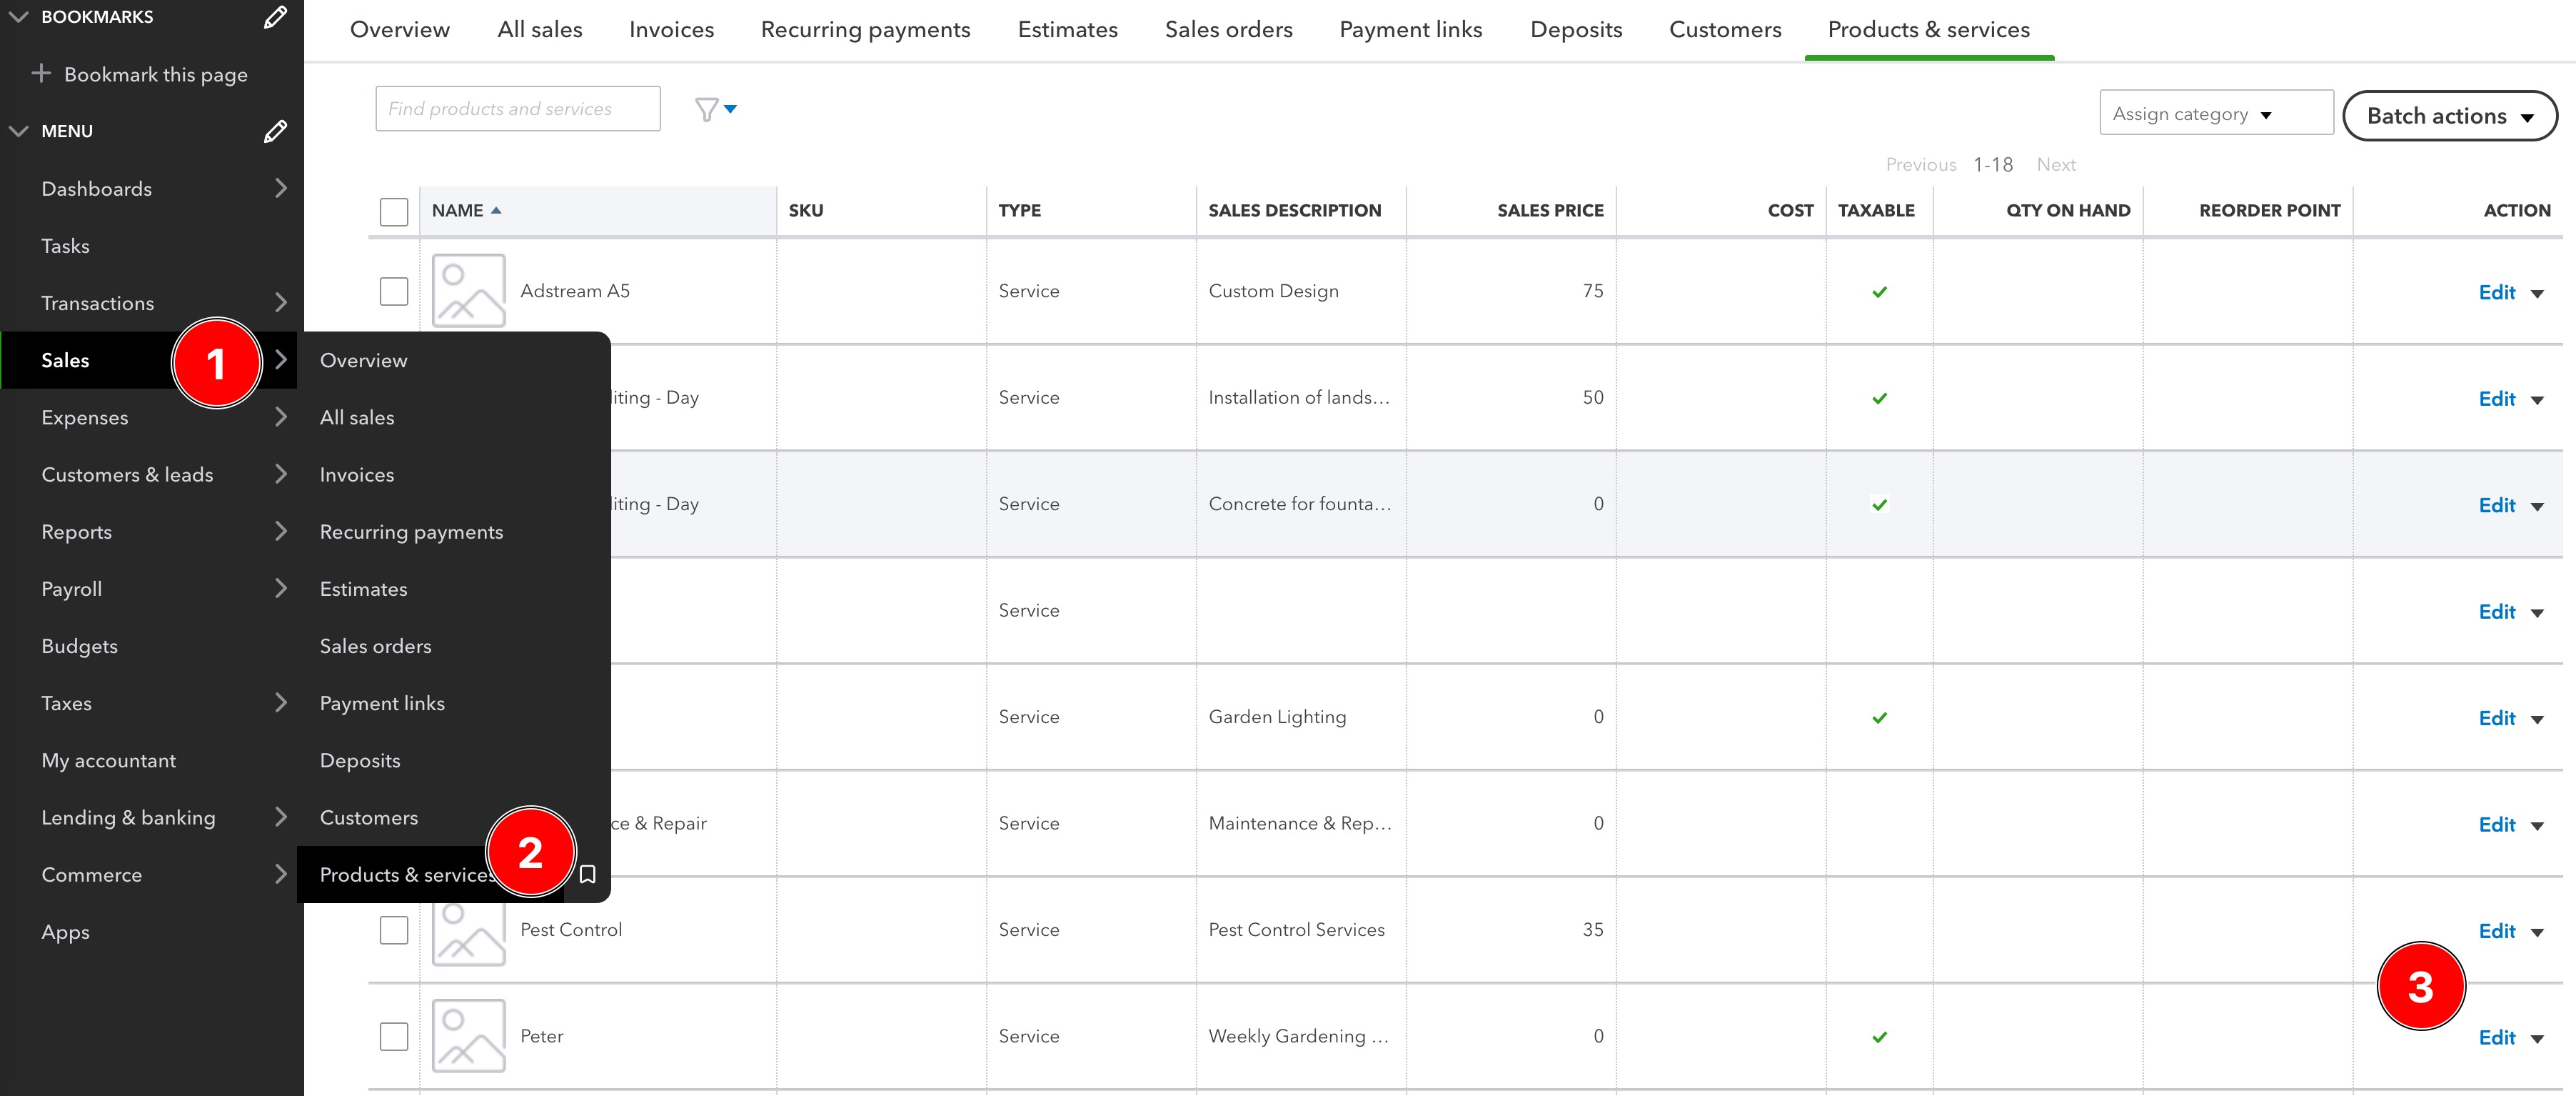Click Next pagination link
The height and width of the screenshot is (1096, 2576).
[2056, 164]
